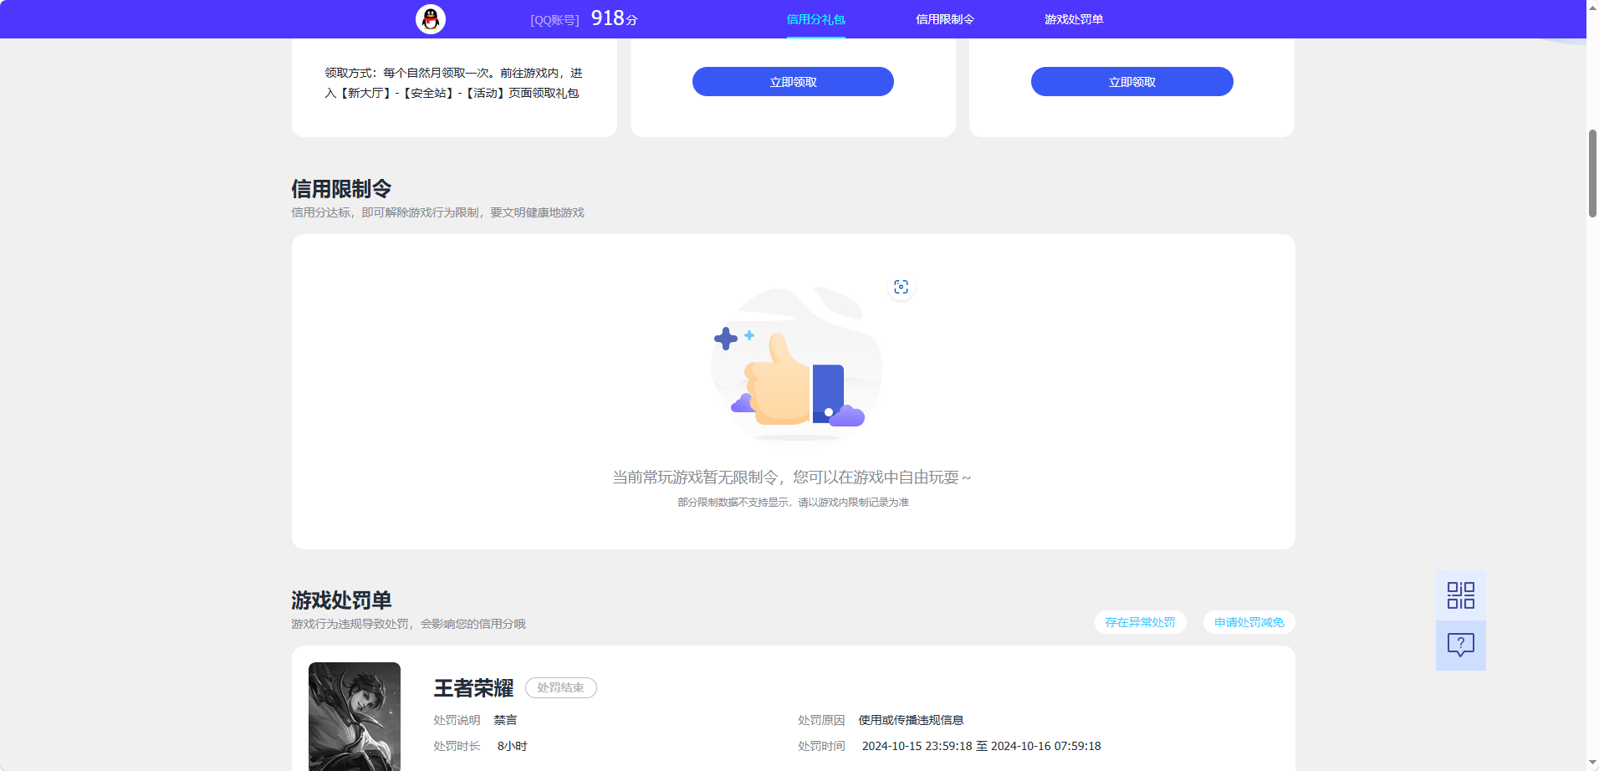Click the 使用或传播违规信息 penalty reason
1599x771 pixels.
coord(911,720)
